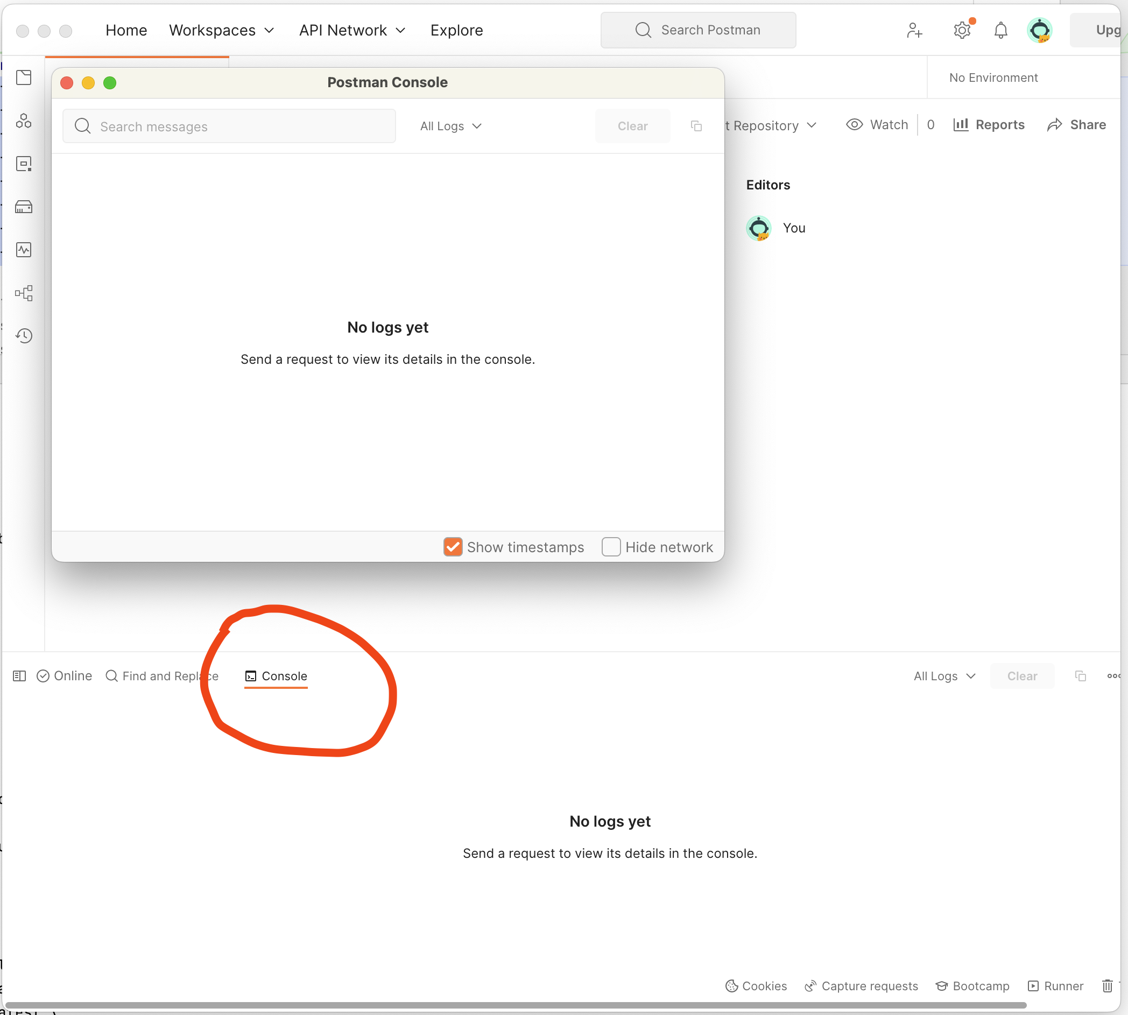
Task: Open notifications via the bell icon
Action: tap(1000, 30)
